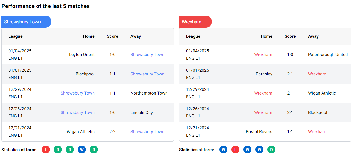This screenshot has height=158, width=353.
Task: Open Shrewsbury Town link in the Leyton Orient row
Action: 147,55
